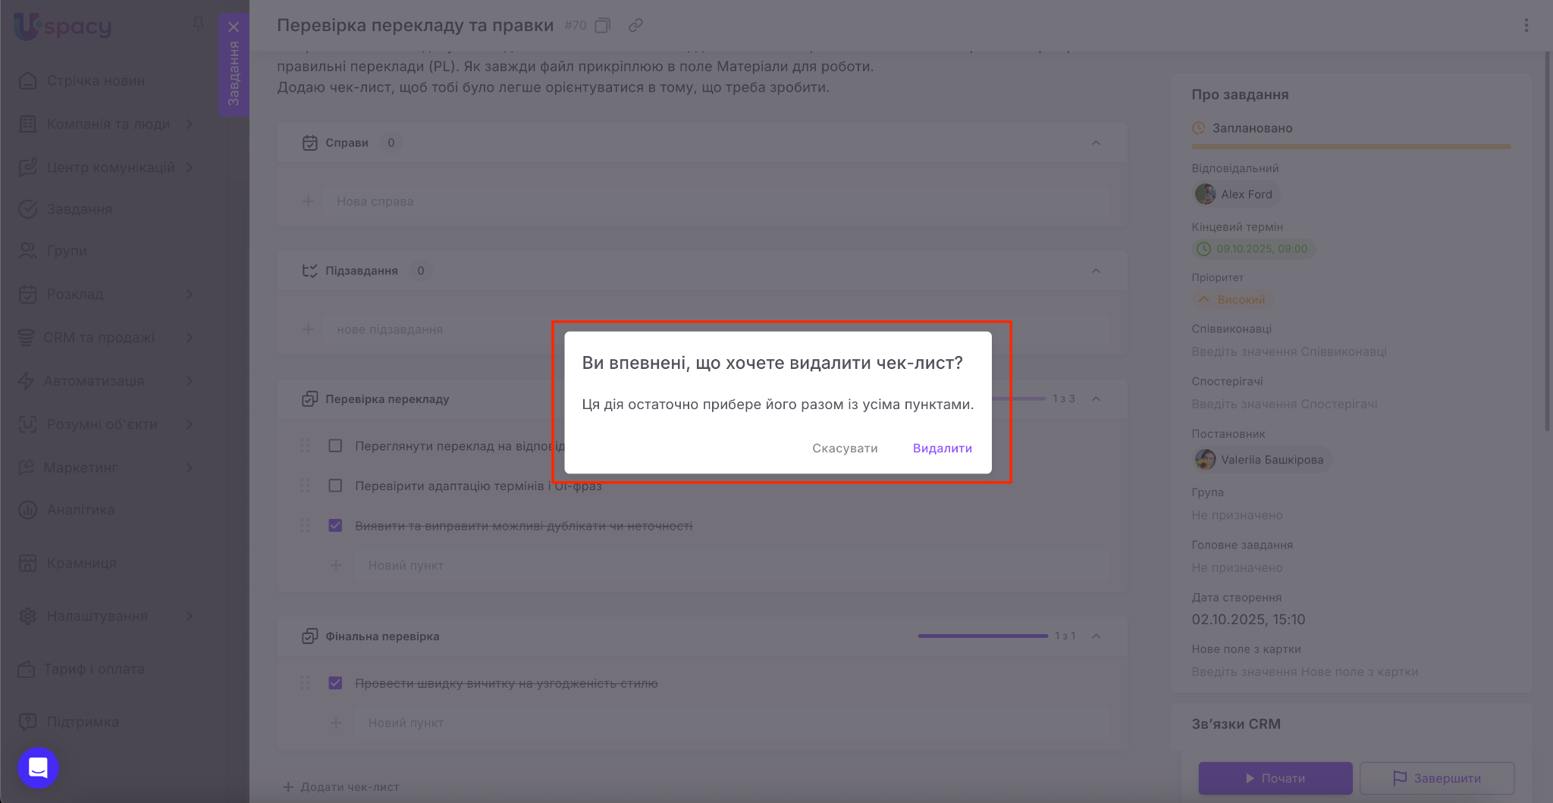Screen dimensions: 1553x803
Task: Open the support chat bubble icon
Action: pyautogui.click(x=38, y=767)
